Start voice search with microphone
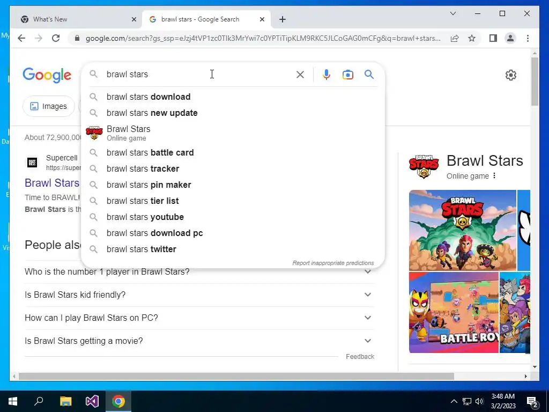The width and height of the screenshot is (549, 412). coord(327,74)
